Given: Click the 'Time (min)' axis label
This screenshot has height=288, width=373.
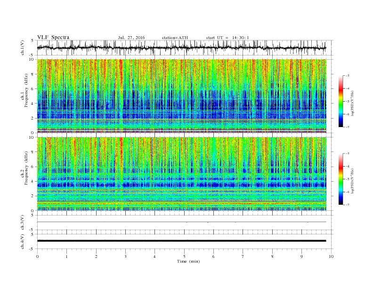Looking at the screenshot, I should coord(188,261).
